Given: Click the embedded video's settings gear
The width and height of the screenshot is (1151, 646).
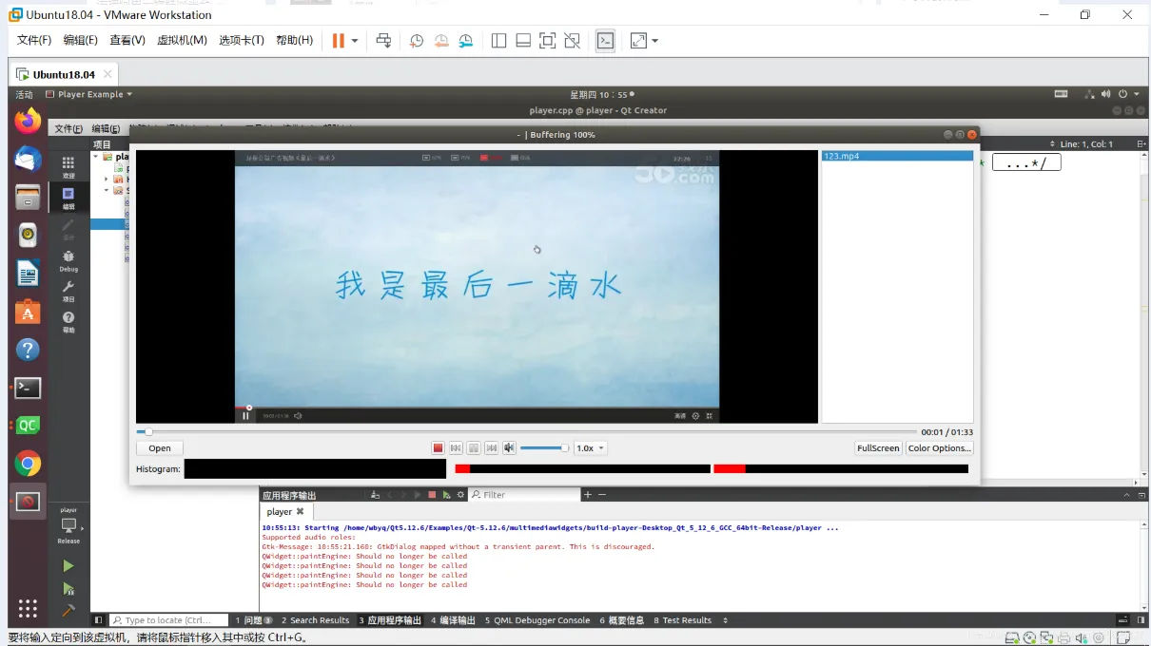Looking at the screenshot, I should [x=695, y=416].
